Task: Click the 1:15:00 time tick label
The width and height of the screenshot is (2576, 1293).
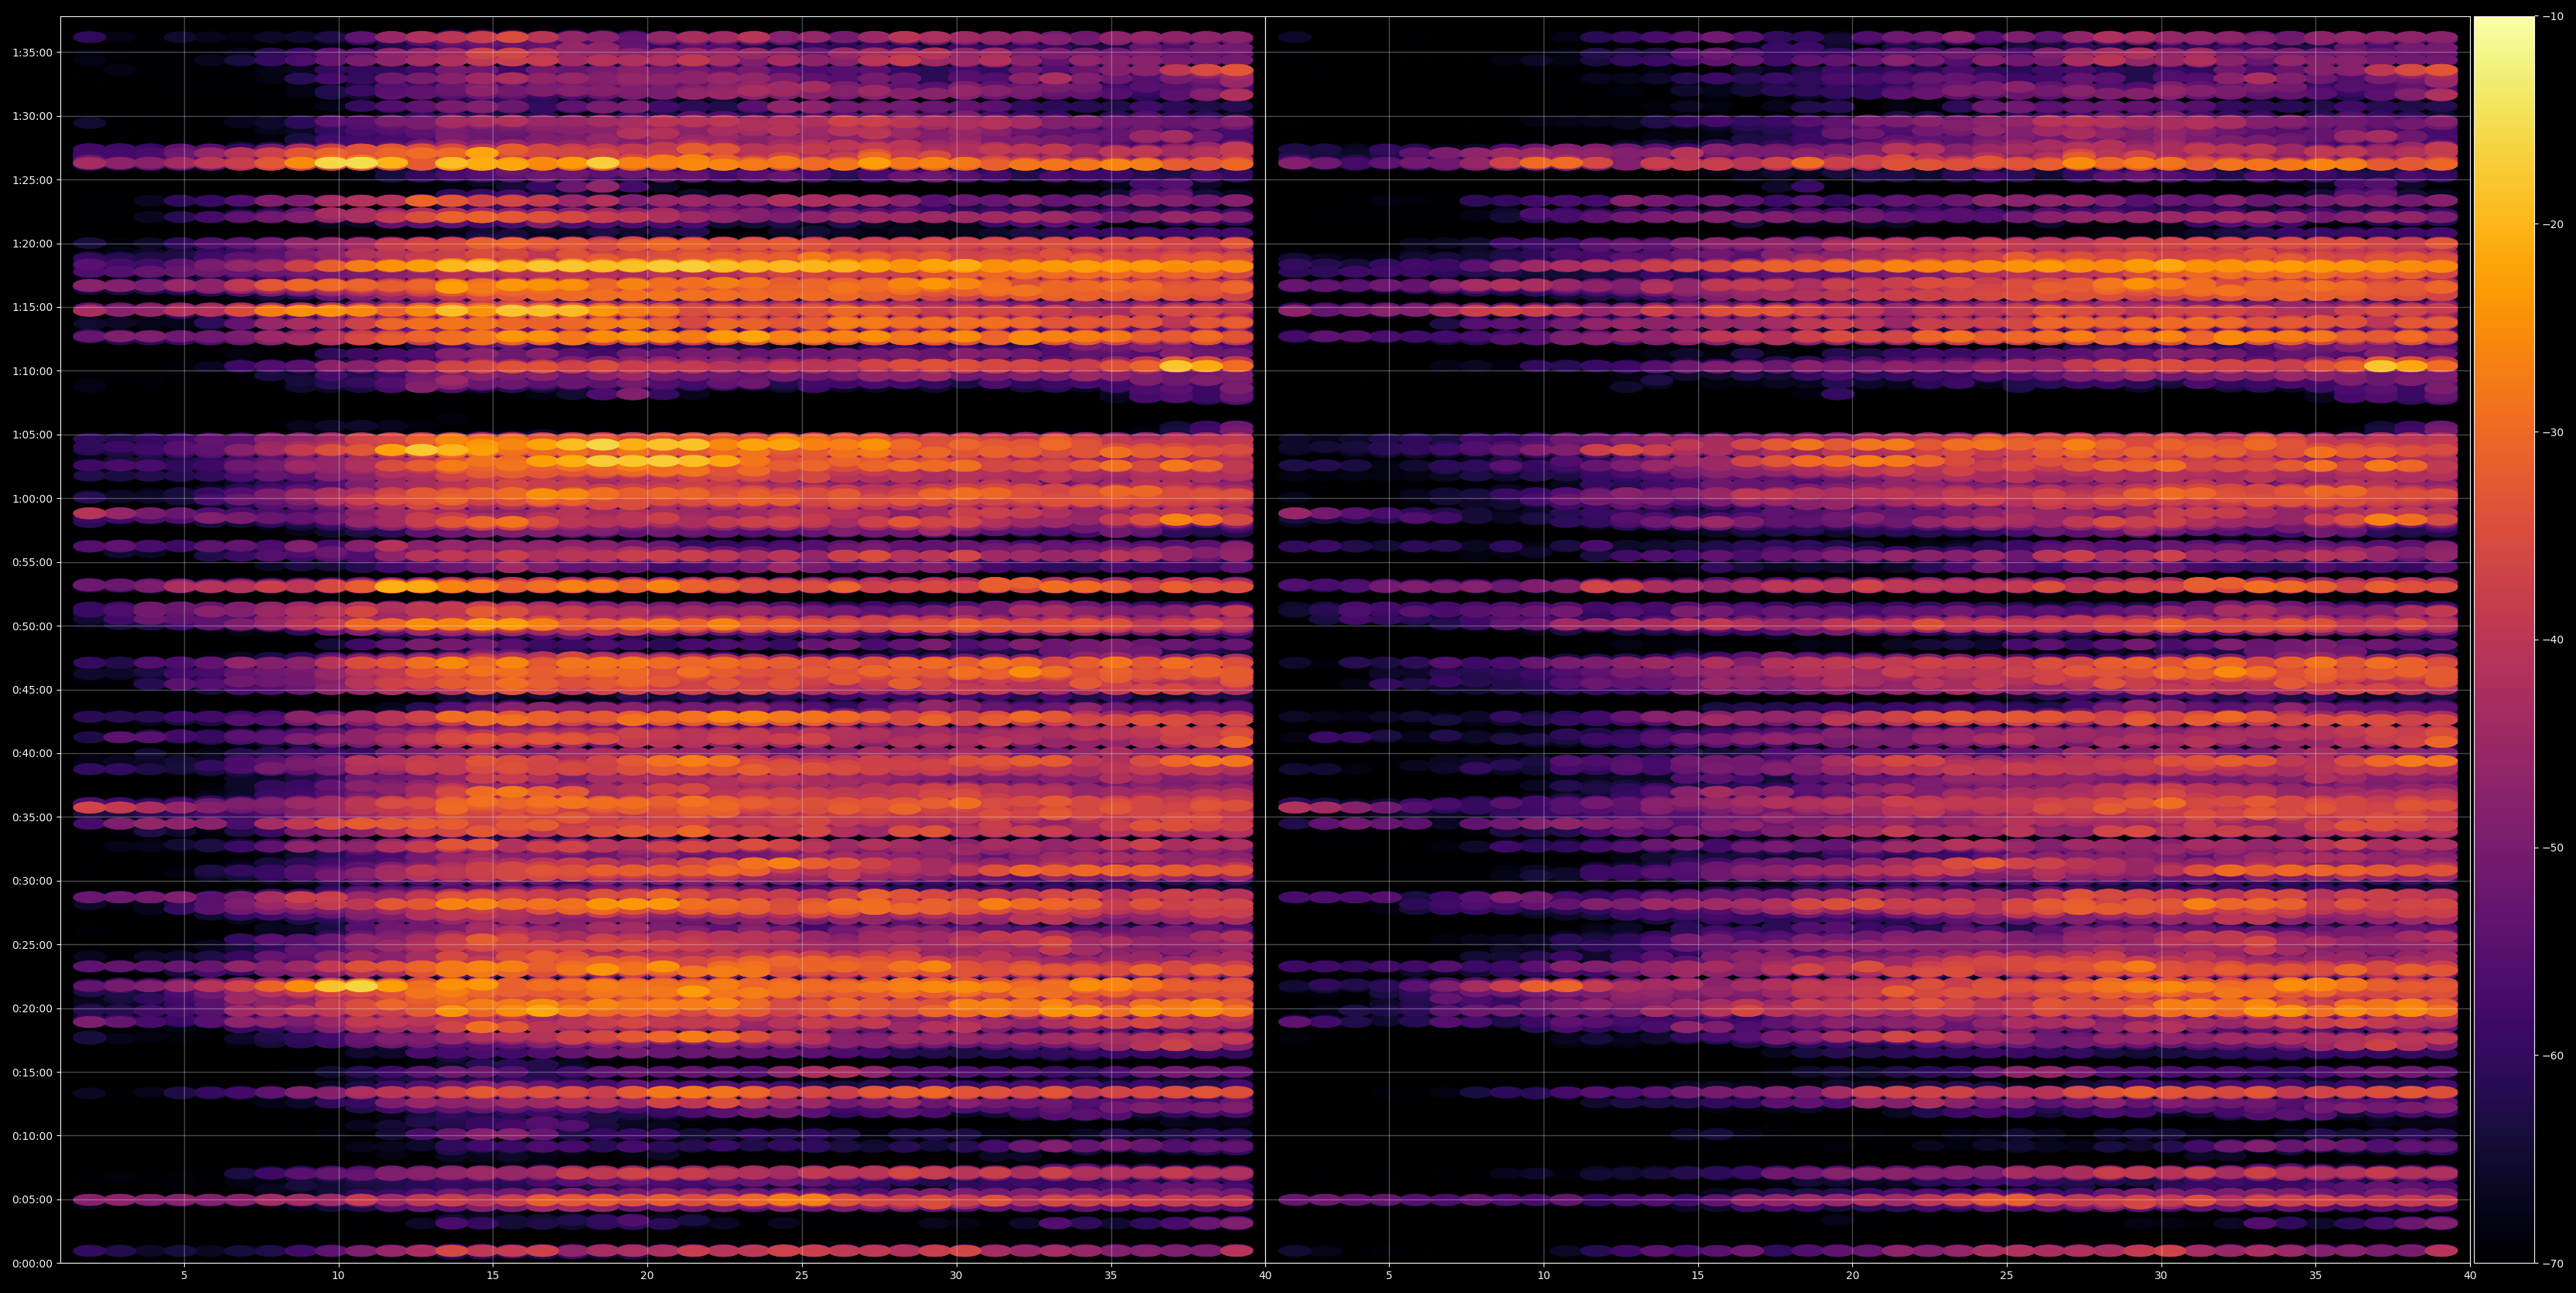Action: click(x=32, y=307)
